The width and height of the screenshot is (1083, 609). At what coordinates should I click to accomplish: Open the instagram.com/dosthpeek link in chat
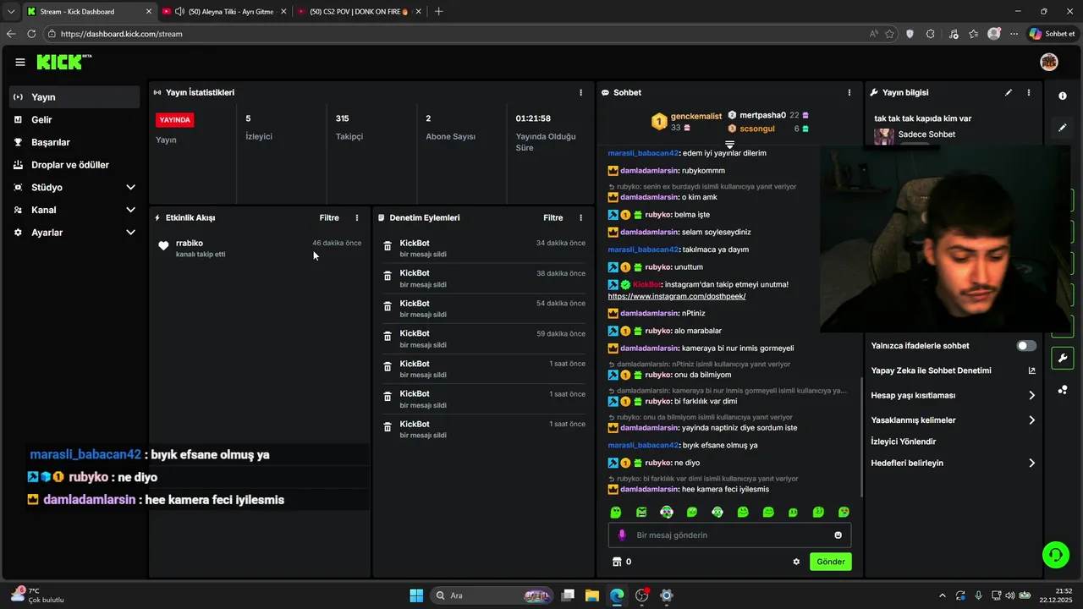pos(677,297)
